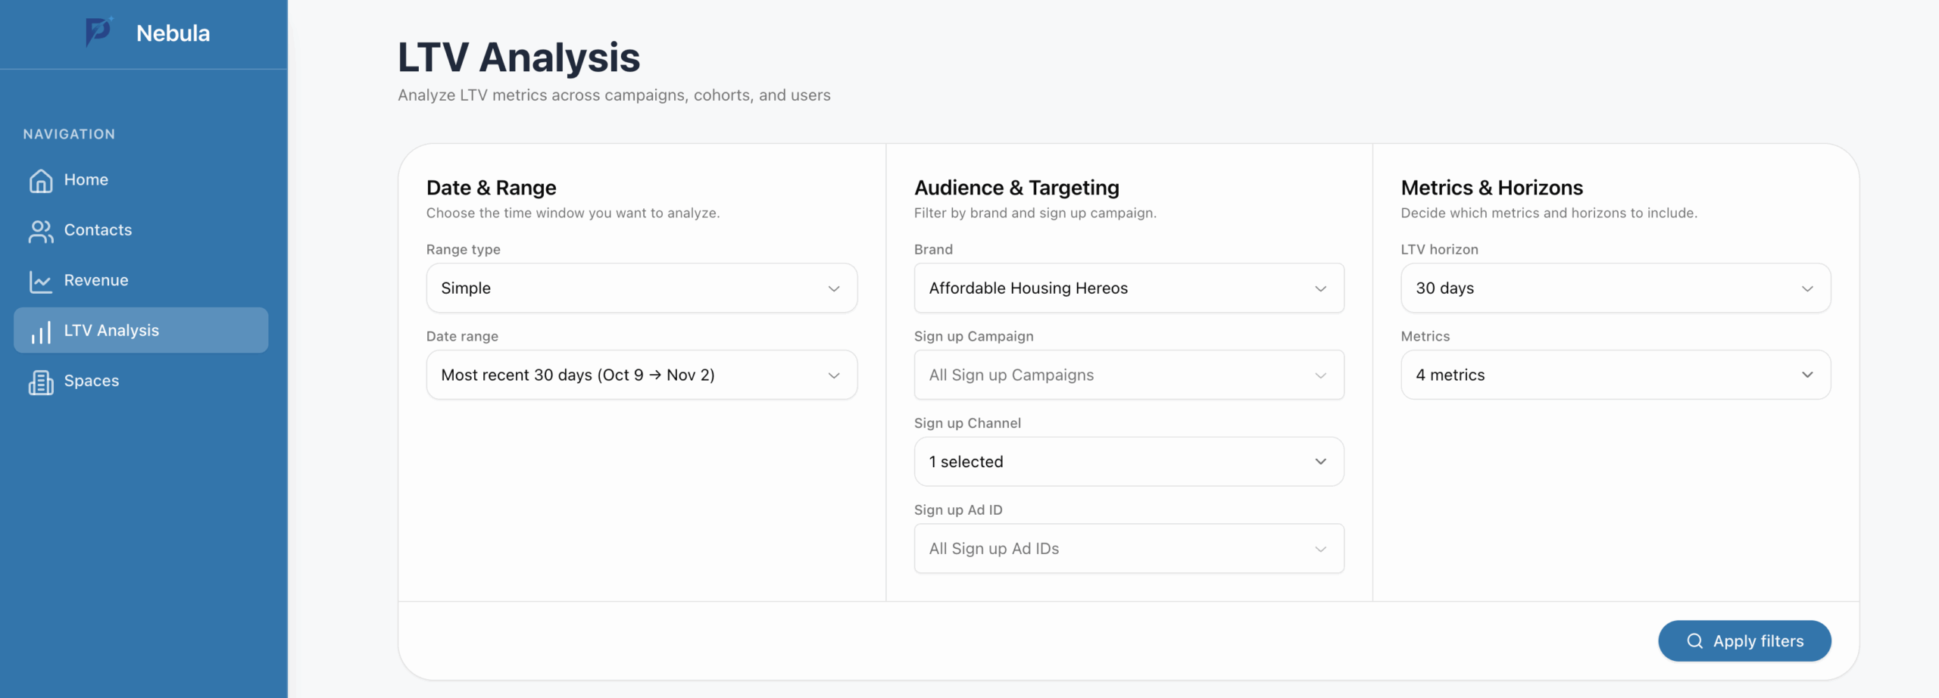
Task: Open the Sign up Ad ID dropdown
Action: pos(1129,549)
